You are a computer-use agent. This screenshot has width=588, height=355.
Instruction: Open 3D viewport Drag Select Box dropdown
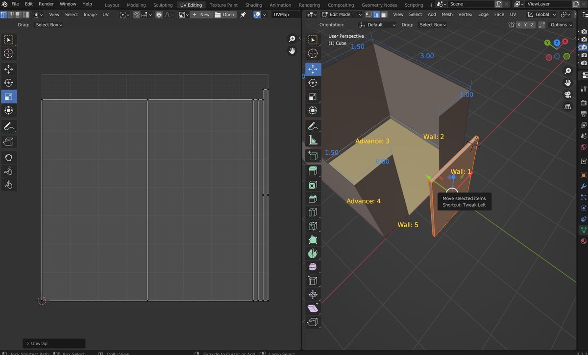432,24
